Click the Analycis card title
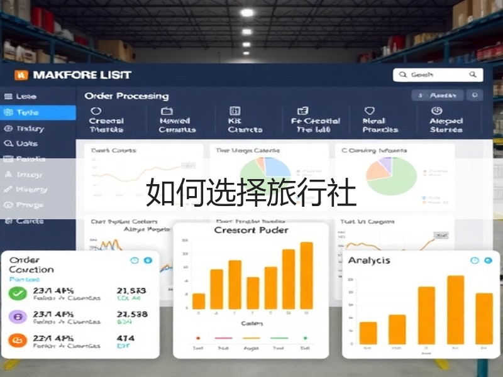 point(369,260)
